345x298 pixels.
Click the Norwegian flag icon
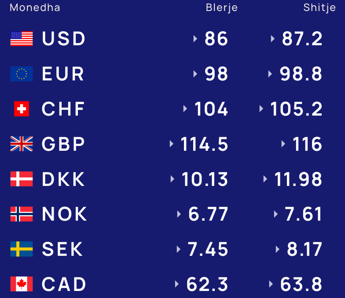tap(22, 214)
